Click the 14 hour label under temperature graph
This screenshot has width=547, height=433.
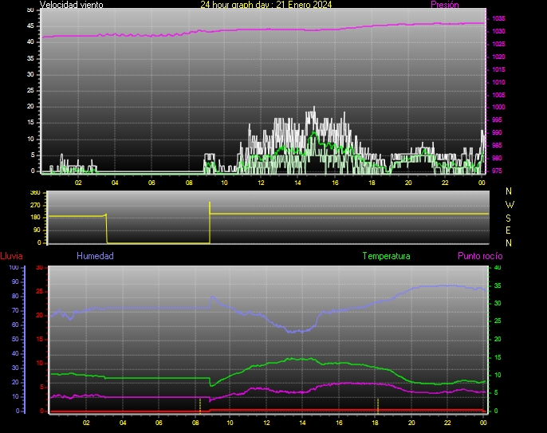(x=302, y=423)
